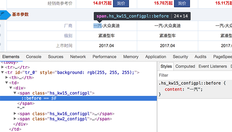Click the first 紧凑型车 cell
This screenshot has width=232, height=132.
click(x=106, y=36)
